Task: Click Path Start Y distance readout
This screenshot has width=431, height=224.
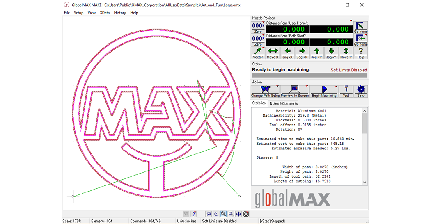Action: coord(331,42)
